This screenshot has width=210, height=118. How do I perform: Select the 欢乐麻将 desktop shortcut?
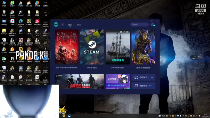29,22
